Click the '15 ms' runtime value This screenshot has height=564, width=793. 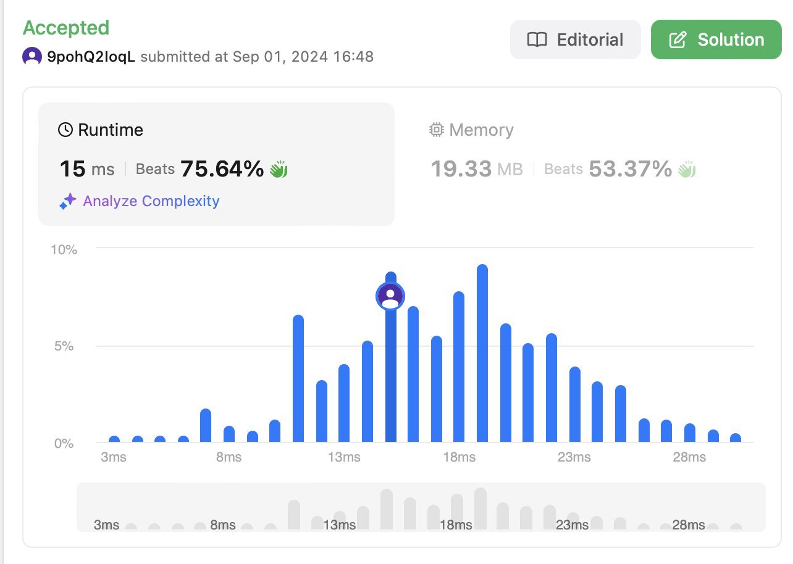click(x=87, y=168)
